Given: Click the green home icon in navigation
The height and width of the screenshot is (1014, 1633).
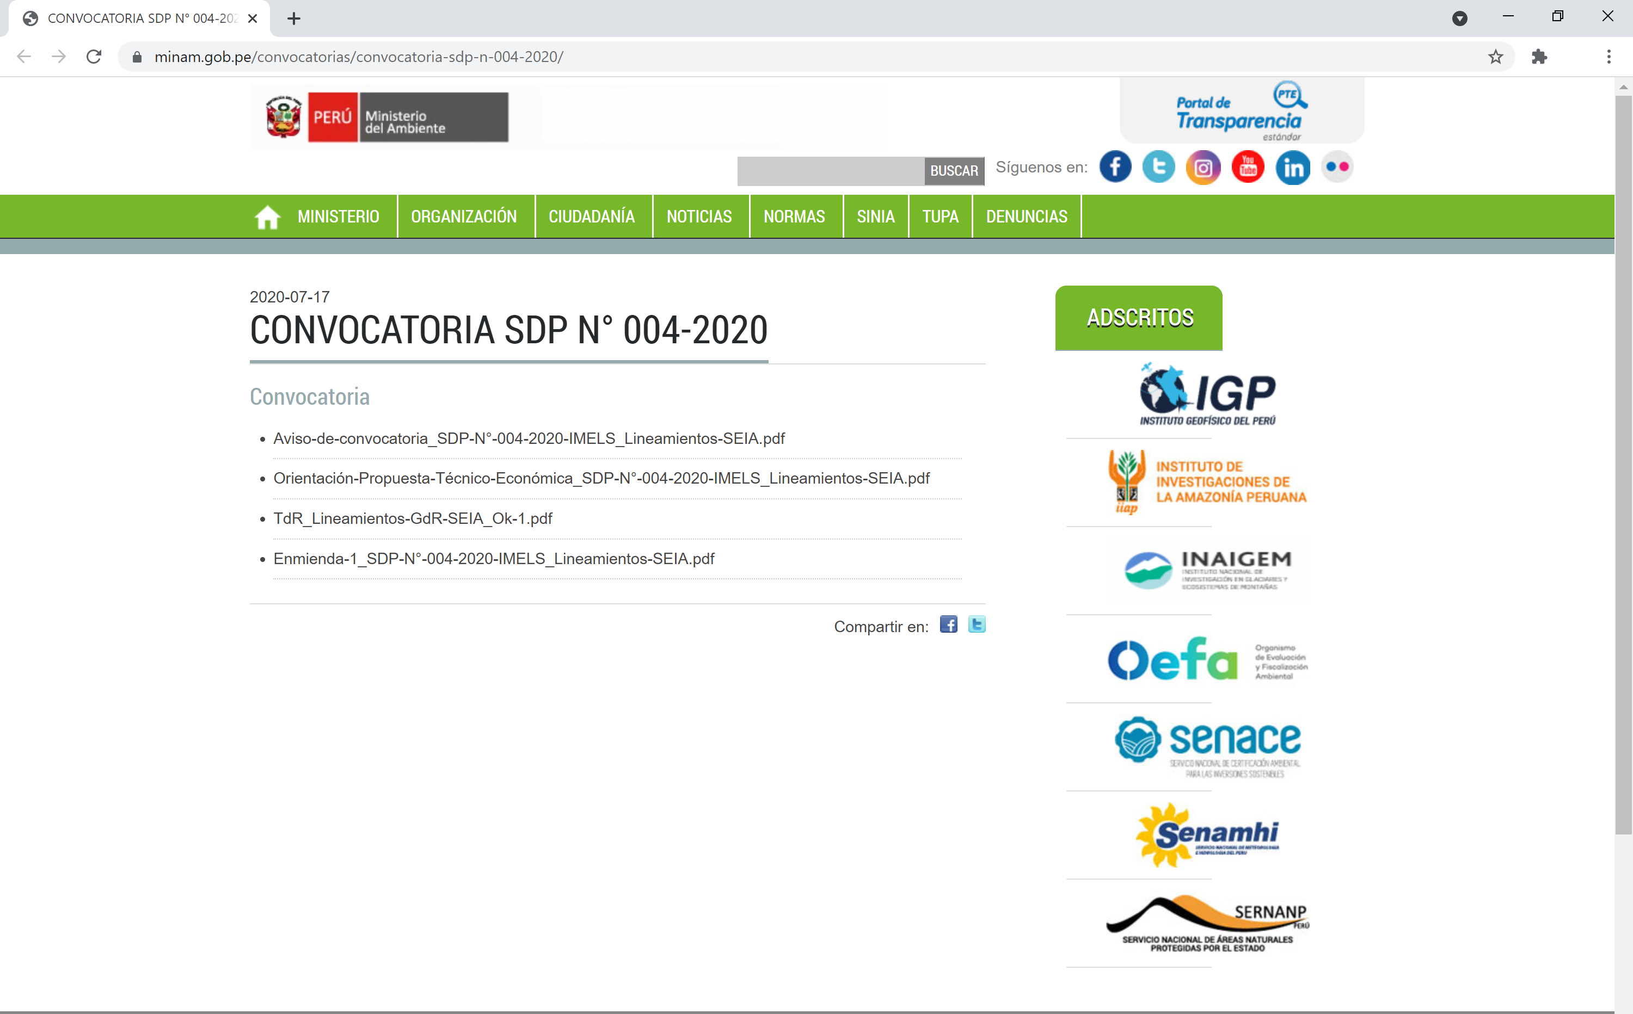Looking at the screenshot, I should (x=267, y=217).
